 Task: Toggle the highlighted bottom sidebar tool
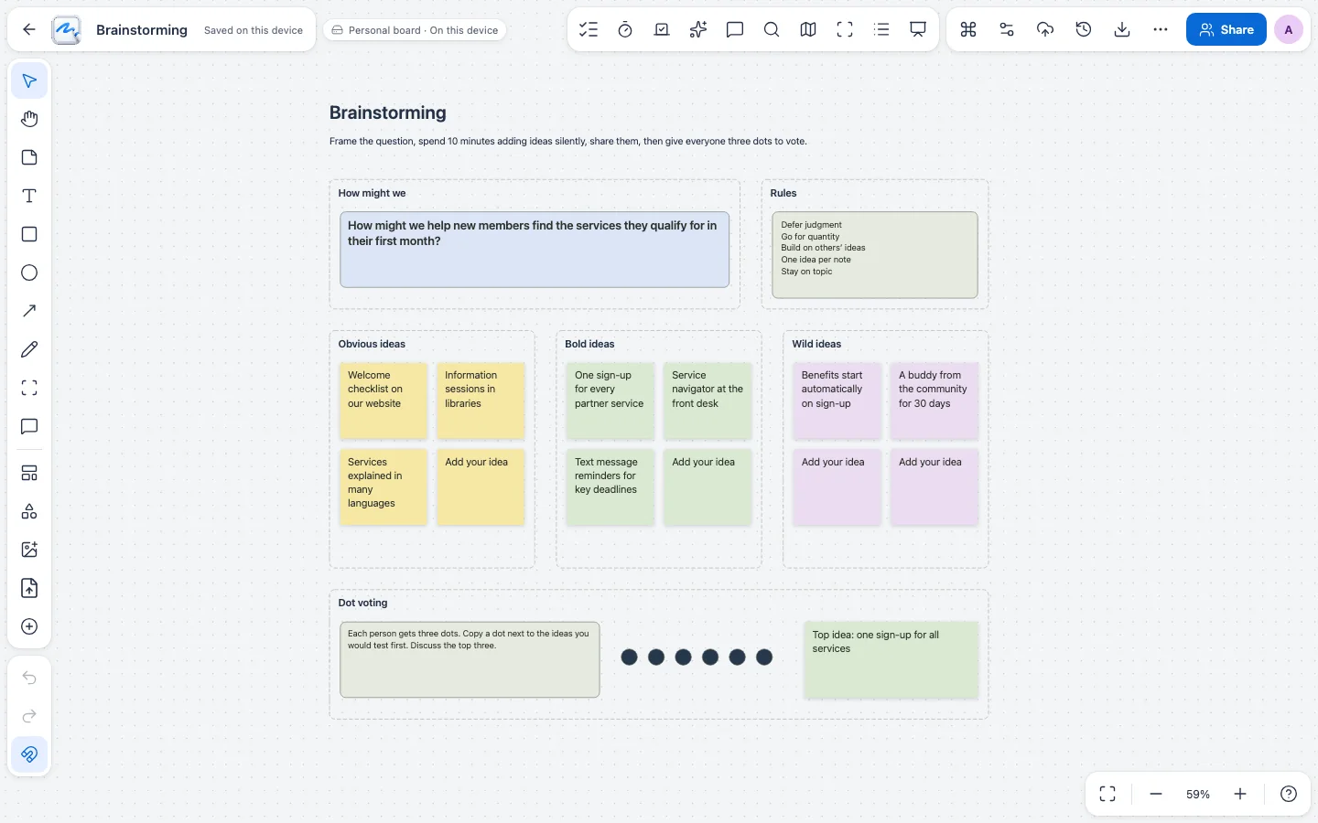[29, 754]
